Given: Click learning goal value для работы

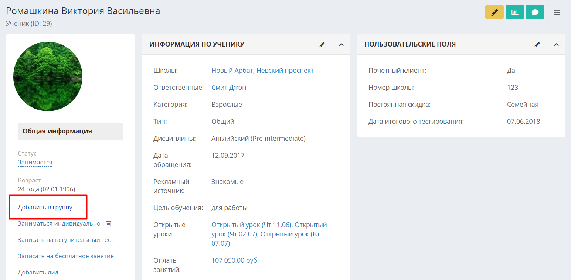Looking at the screenshot, I should (230, 208).
